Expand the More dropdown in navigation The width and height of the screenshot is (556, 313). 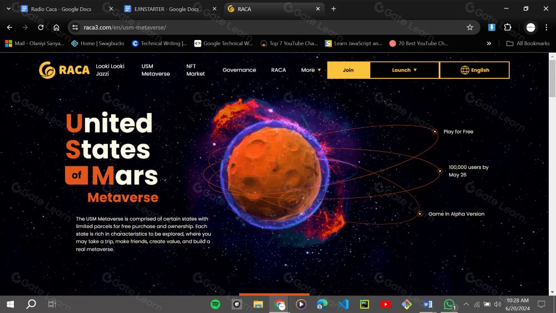coord(311,70)
